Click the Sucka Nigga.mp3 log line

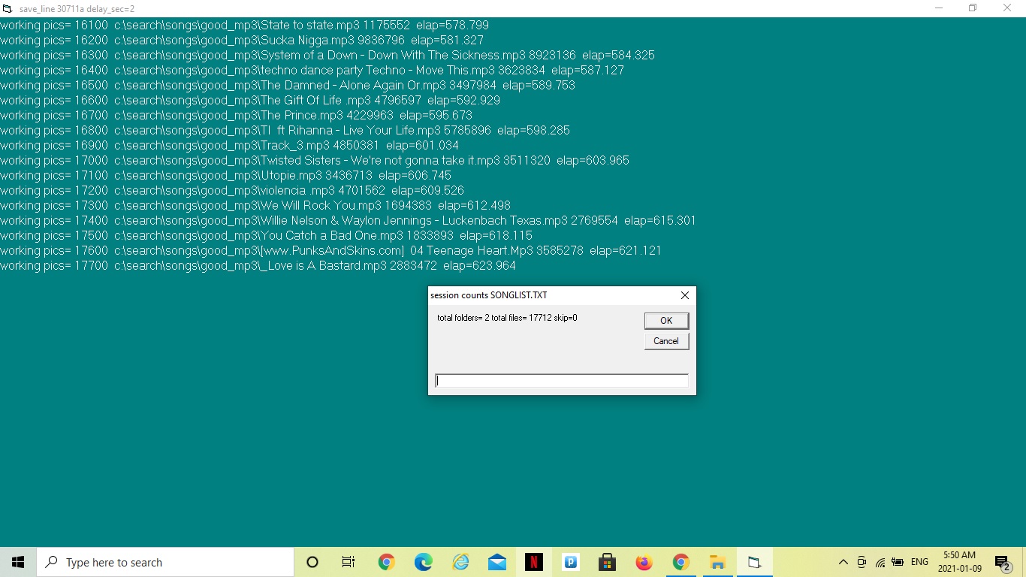[242, 40]
